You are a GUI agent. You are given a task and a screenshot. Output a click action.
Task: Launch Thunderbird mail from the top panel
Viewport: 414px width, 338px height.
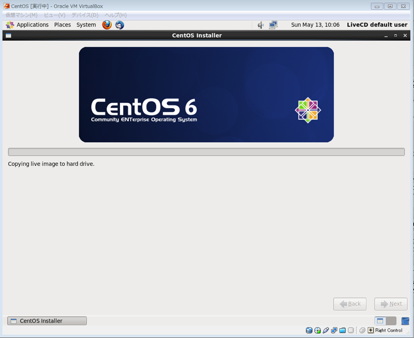click(120, 25)
